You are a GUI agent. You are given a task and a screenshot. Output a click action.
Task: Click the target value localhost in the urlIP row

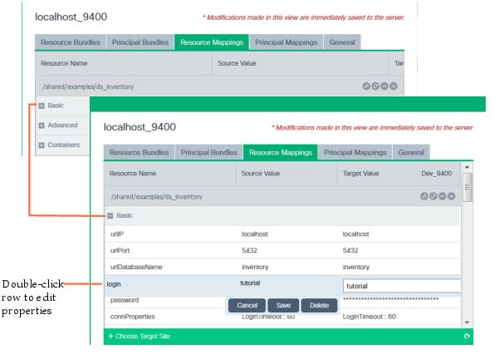pos(356,234)
